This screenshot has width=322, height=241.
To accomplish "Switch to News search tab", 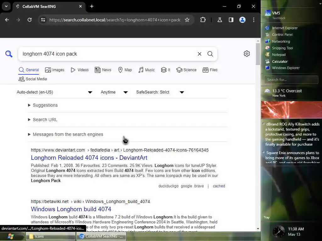I will tap(103, 70).
